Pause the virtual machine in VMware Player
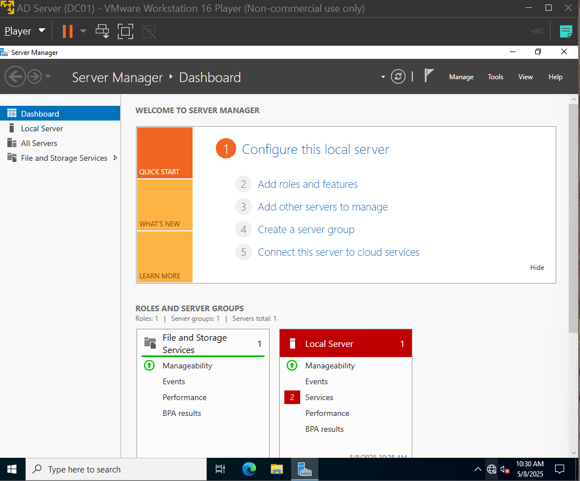Viewport: 580px width, 481px height. 67,31
